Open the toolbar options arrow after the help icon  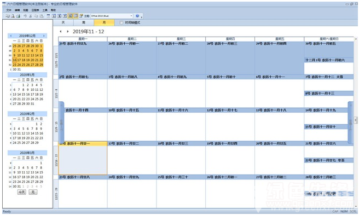coord(142,16)
